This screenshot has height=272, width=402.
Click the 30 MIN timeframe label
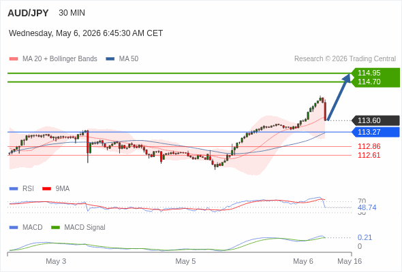coord(72,13)
